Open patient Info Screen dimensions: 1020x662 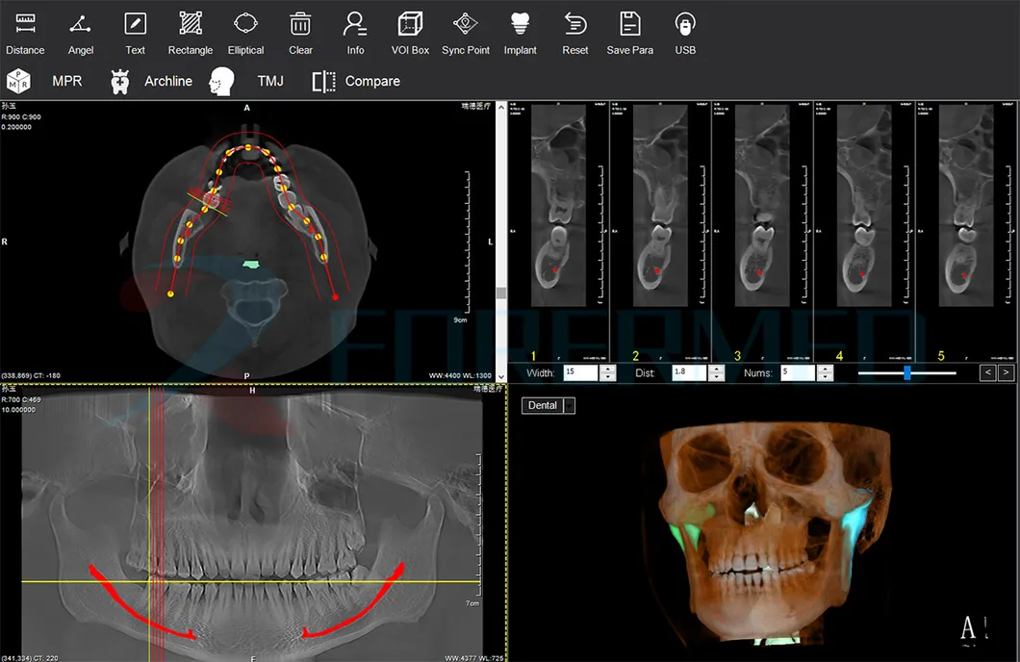tap(355, 29)
